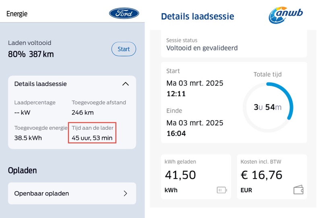Select the Toegevoegde energie 38.5 kWh field
322x218 pixels.
[x=28, y=138]
